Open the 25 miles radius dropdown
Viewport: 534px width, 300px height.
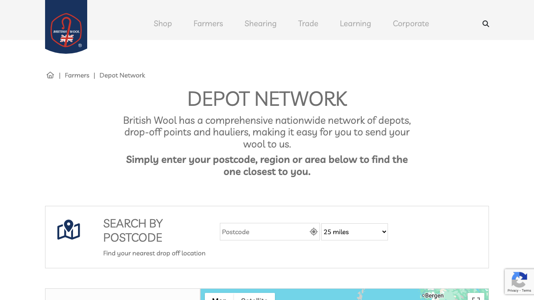(x=354, y=232)
